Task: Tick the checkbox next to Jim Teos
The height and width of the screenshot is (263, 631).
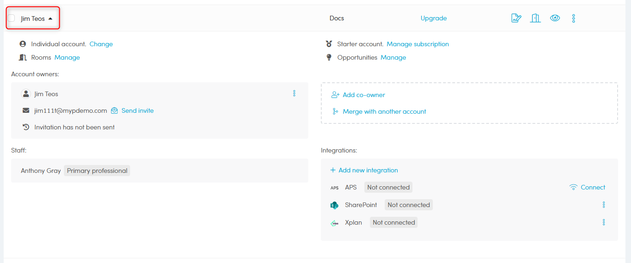Action: click(x=12, y=18)
